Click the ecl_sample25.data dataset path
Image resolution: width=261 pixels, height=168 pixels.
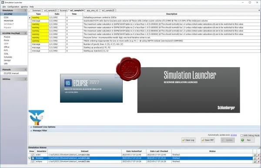pyautogui.click(x=69, y=161)
